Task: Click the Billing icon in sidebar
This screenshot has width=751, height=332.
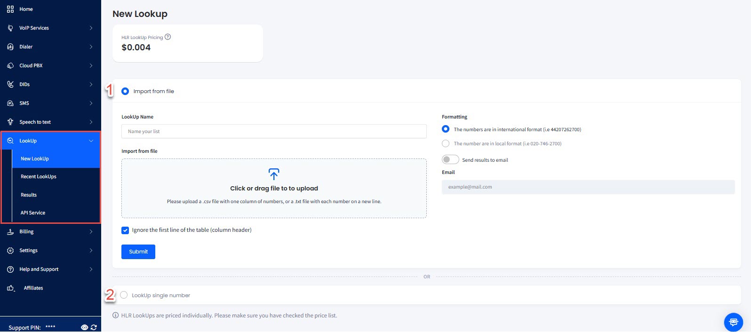Action: 10,231
